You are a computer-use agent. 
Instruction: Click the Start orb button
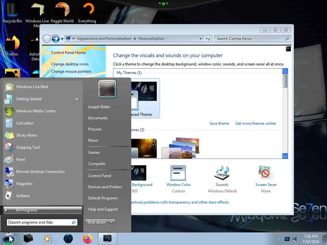9,239
